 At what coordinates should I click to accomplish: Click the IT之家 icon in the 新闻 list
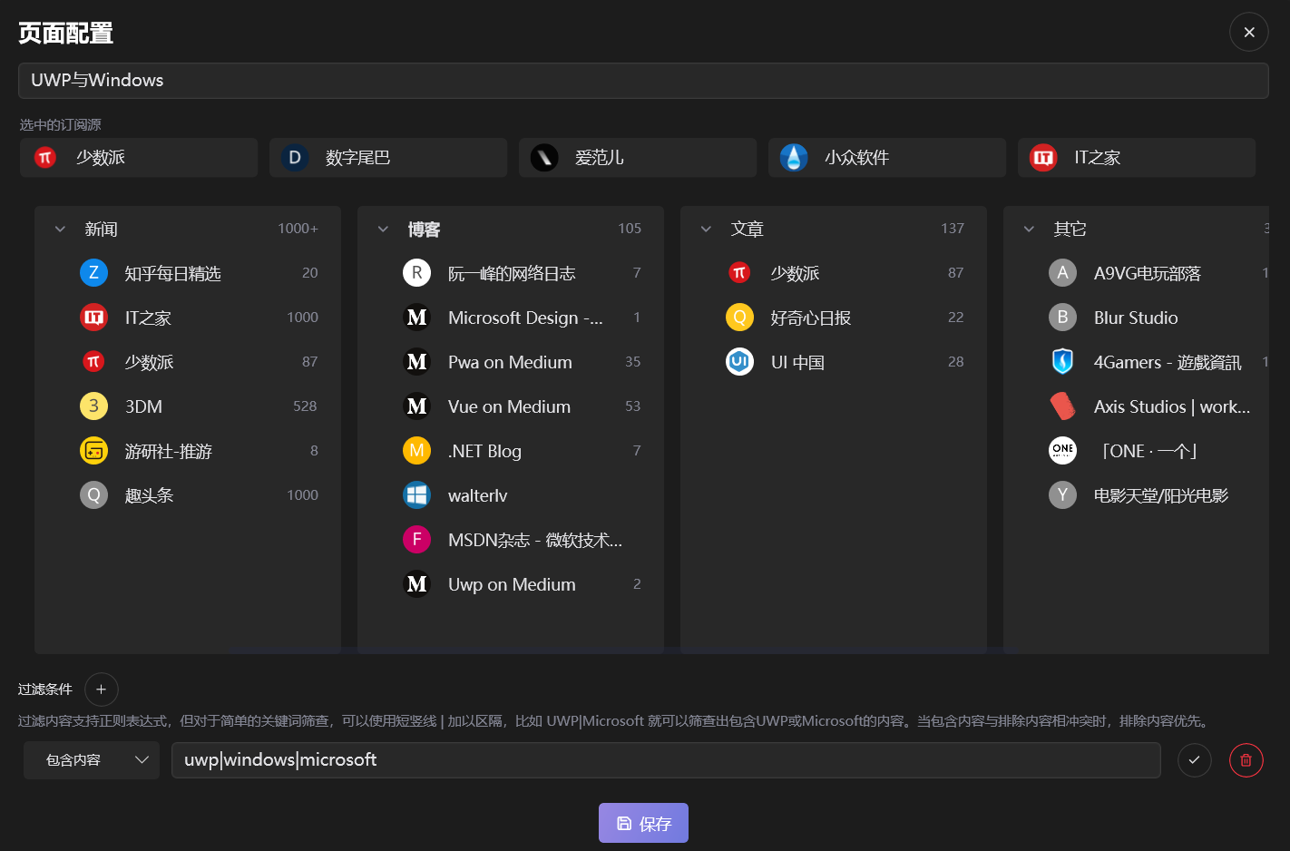pyautogui.click(x=93, y=318)
